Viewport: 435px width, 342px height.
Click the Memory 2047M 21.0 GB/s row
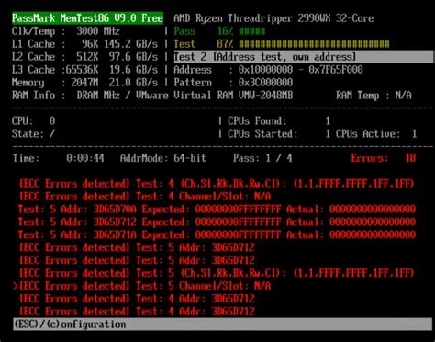coord(84,83)
